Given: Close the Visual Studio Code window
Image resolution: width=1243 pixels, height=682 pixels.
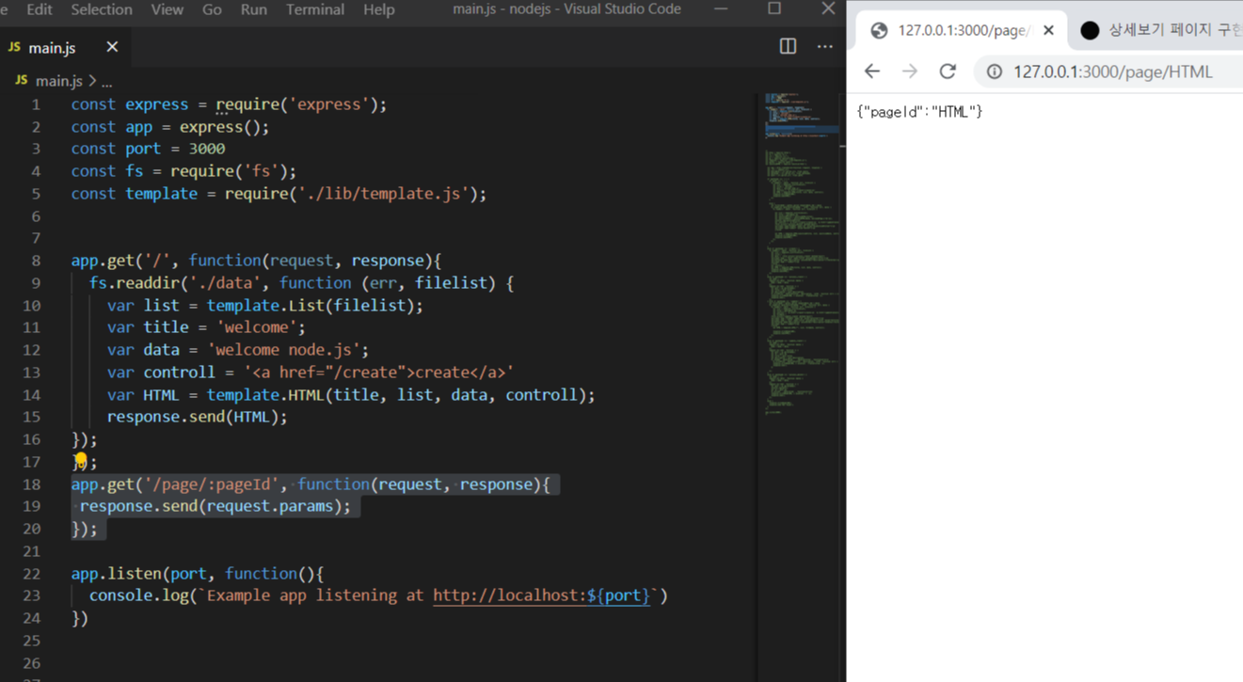Looking at the screenshot, I should 828,9.
